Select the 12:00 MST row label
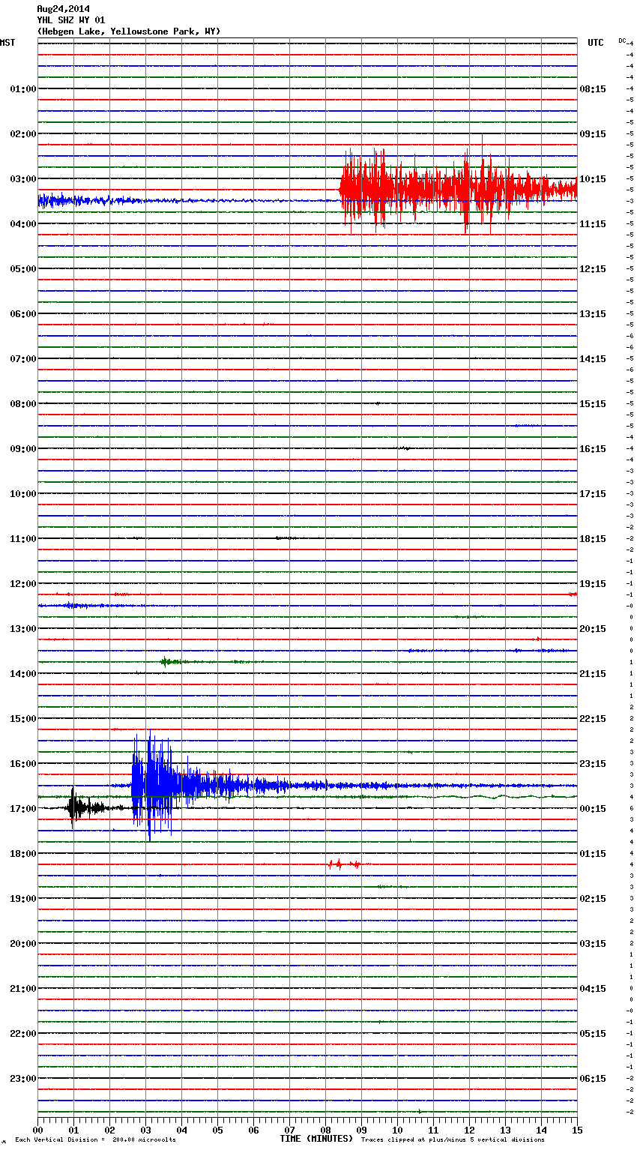 click(x=22, y=584)
